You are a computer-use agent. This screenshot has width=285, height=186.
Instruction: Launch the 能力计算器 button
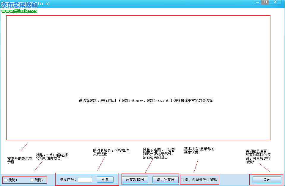click(165, 180)
